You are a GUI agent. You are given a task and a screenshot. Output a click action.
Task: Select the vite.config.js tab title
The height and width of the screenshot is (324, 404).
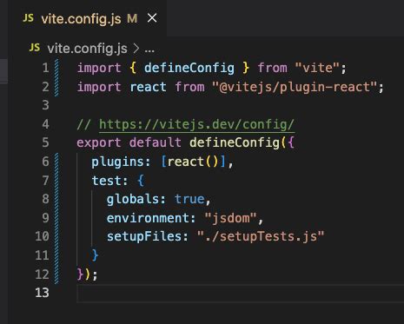(81, 19)
